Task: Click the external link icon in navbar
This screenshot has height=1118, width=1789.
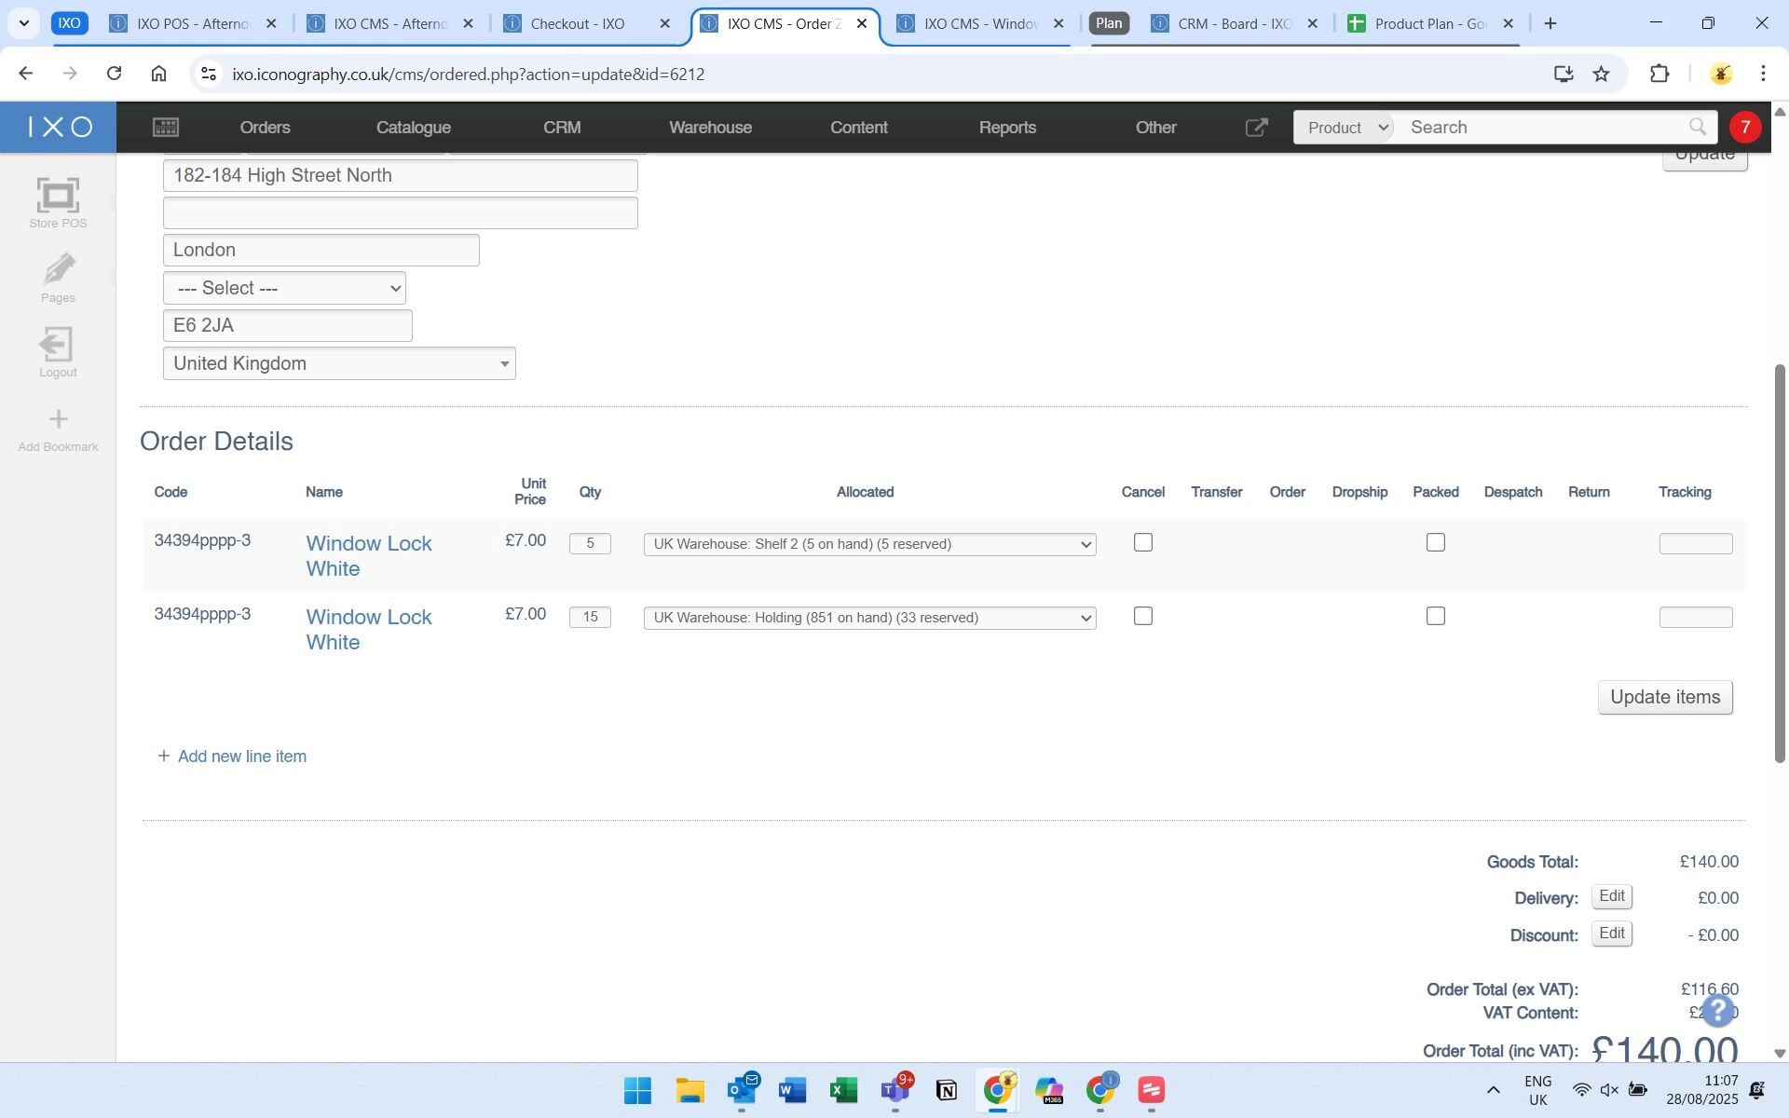Action: pos(1256,128)
